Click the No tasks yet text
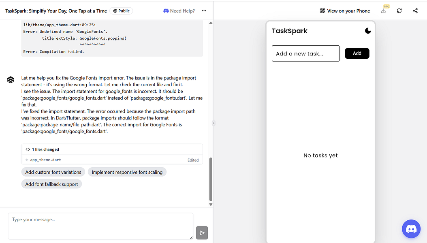This screenshot has width=427, height=243. [x=320, y=156]
